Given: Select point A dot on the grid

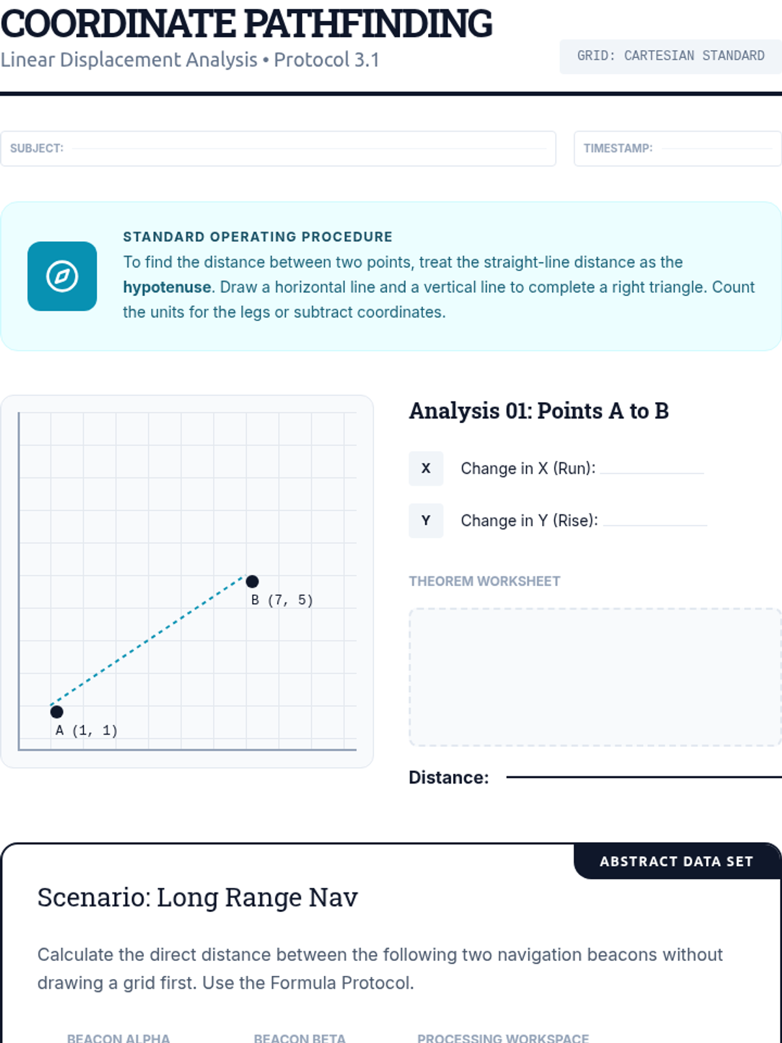Looking at the screenshot, I should click(57, 712).
